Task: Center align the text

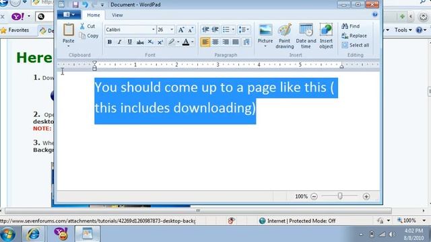Action: pos(215,42)
